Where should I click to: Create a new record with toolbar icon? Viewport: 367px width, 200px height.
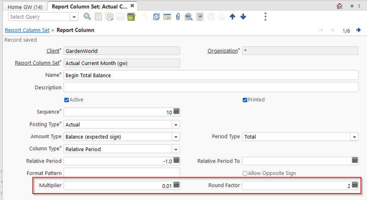[99, 17]
